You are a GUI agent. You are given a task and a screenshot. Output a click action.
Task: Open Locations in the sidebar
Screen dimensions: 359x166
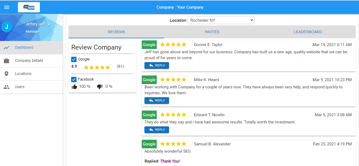[x=31, y=74]
